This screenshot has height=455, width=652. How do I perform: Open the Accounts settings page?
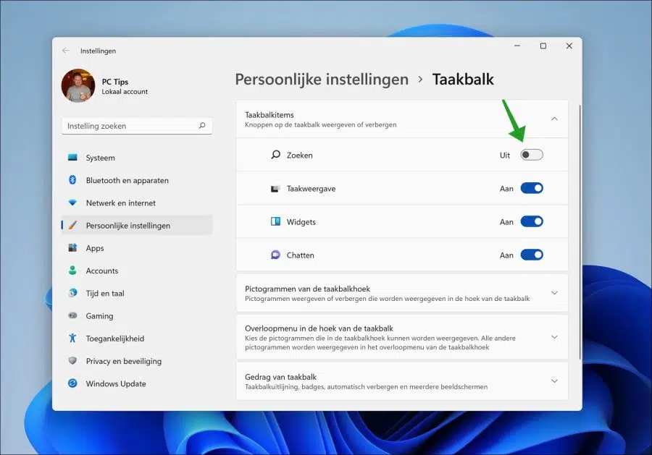click(x=137, y=271)
